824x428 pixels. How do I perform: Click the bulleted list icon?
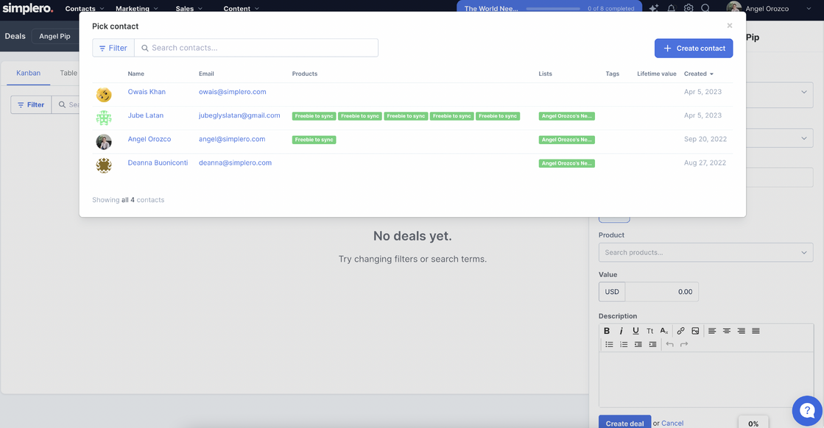click(609, 344)
